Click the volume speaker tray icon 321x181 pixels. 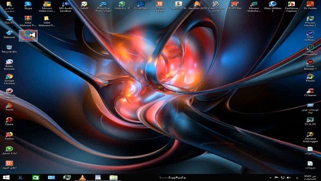[x=289, y=177]
